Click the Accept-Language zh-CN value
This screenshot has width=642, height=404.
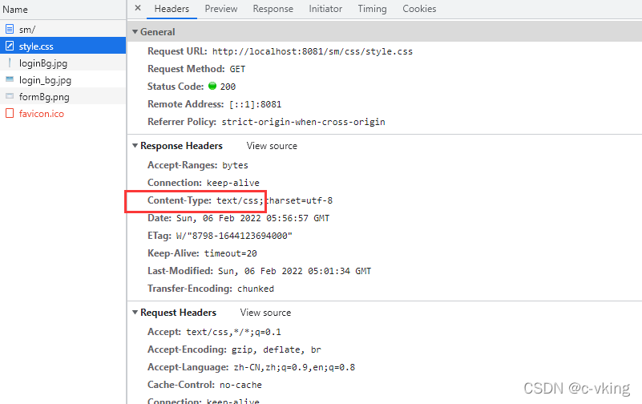click(x=294, y=367)
